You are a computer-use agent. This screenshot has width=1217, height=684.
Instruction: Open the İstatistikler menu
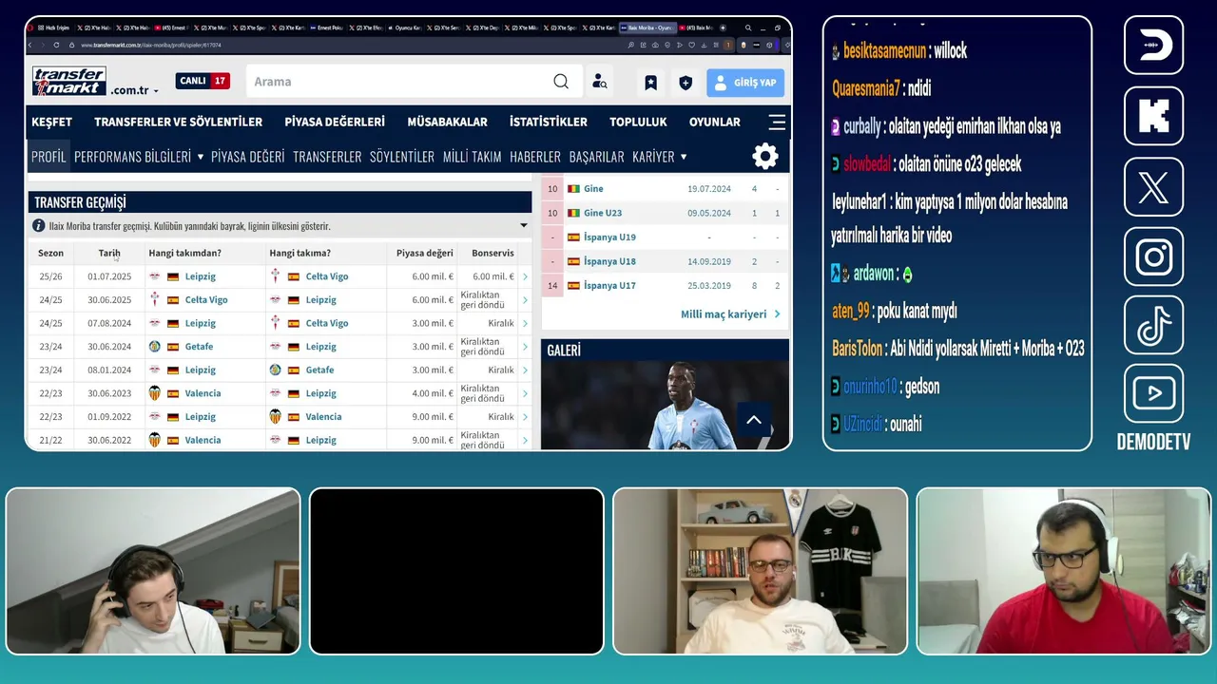[549, 122]
